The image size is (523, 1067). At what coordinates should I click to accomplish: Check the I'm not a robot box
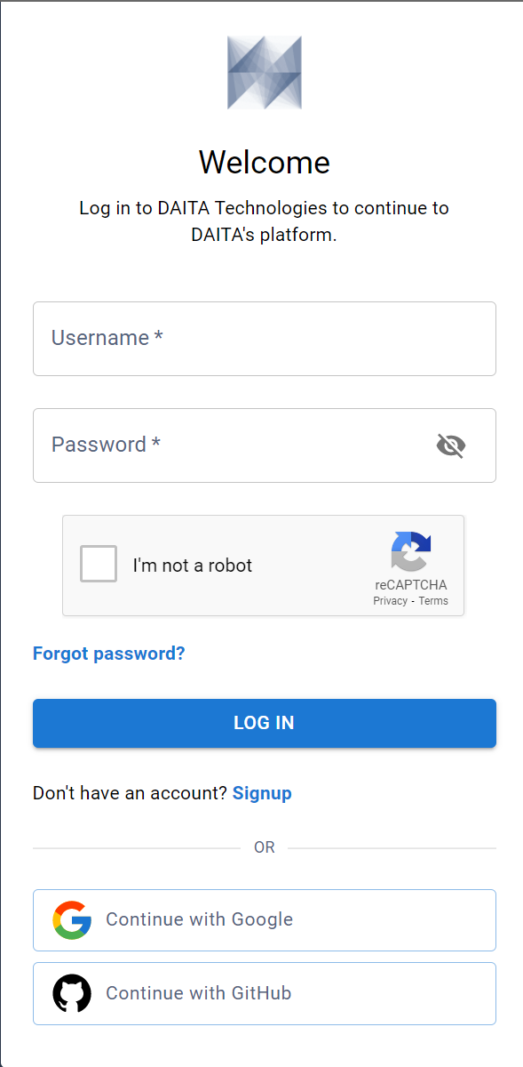point(98,563)
